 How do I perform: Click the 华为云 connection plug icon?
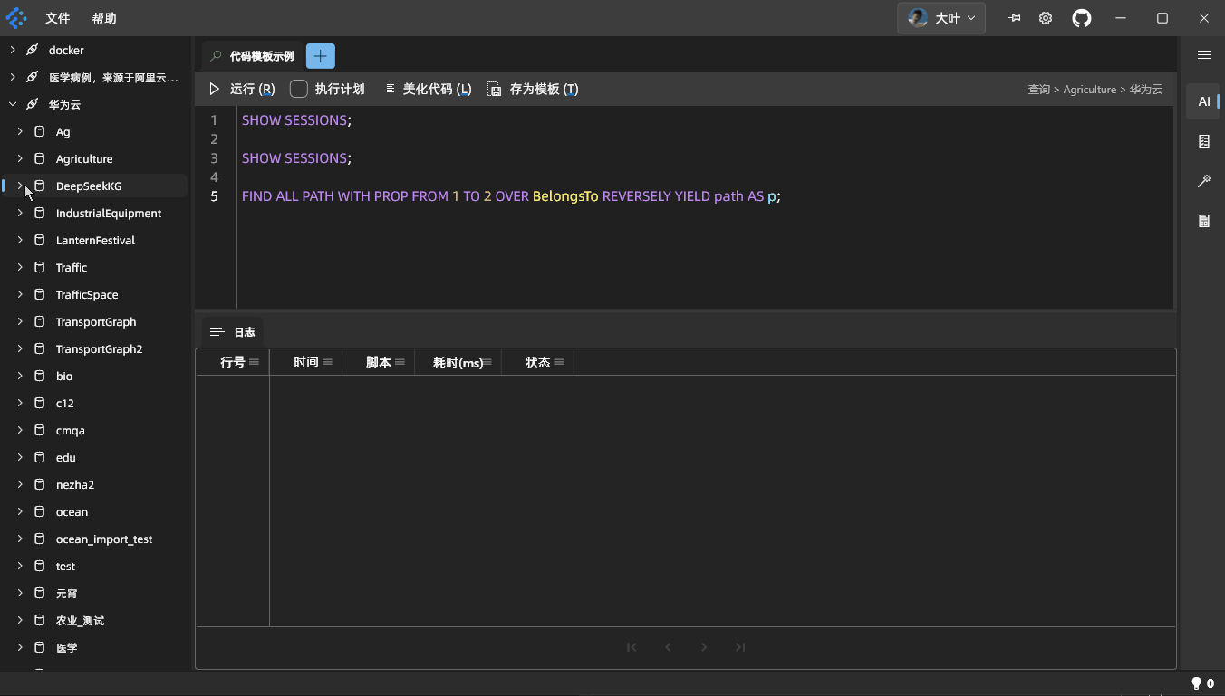[32, 104]
